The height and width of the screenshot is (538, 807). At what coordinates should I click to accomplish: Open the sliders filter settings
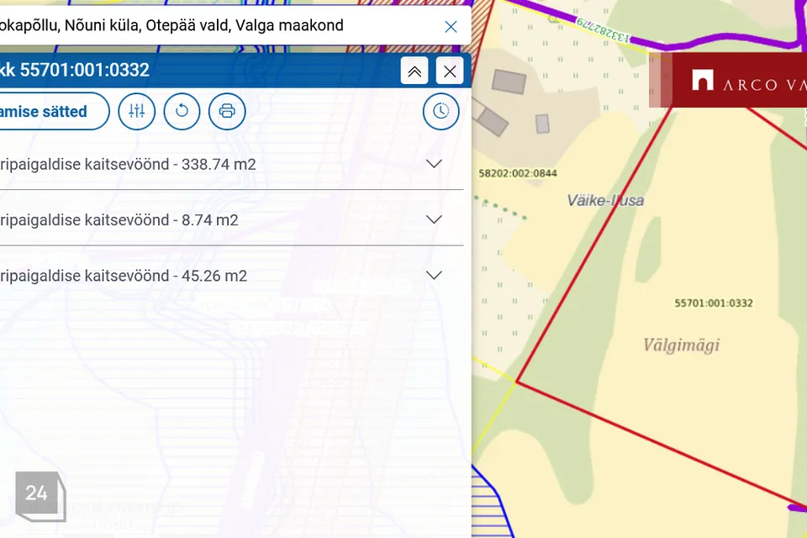coord(137,111)
